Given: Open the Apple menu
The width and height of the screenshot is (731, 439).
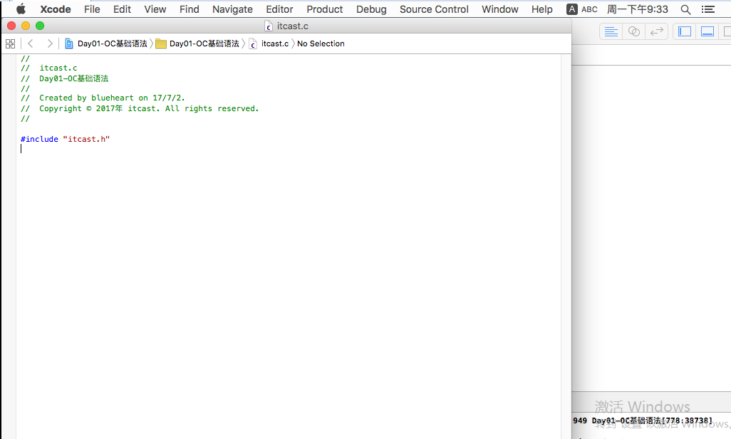Looking at the screenshot, I should point(21,9).
